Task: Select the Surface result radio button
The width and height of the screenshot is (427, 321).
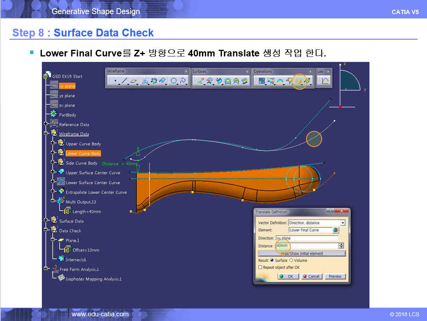Action: [x=272, y=260]
